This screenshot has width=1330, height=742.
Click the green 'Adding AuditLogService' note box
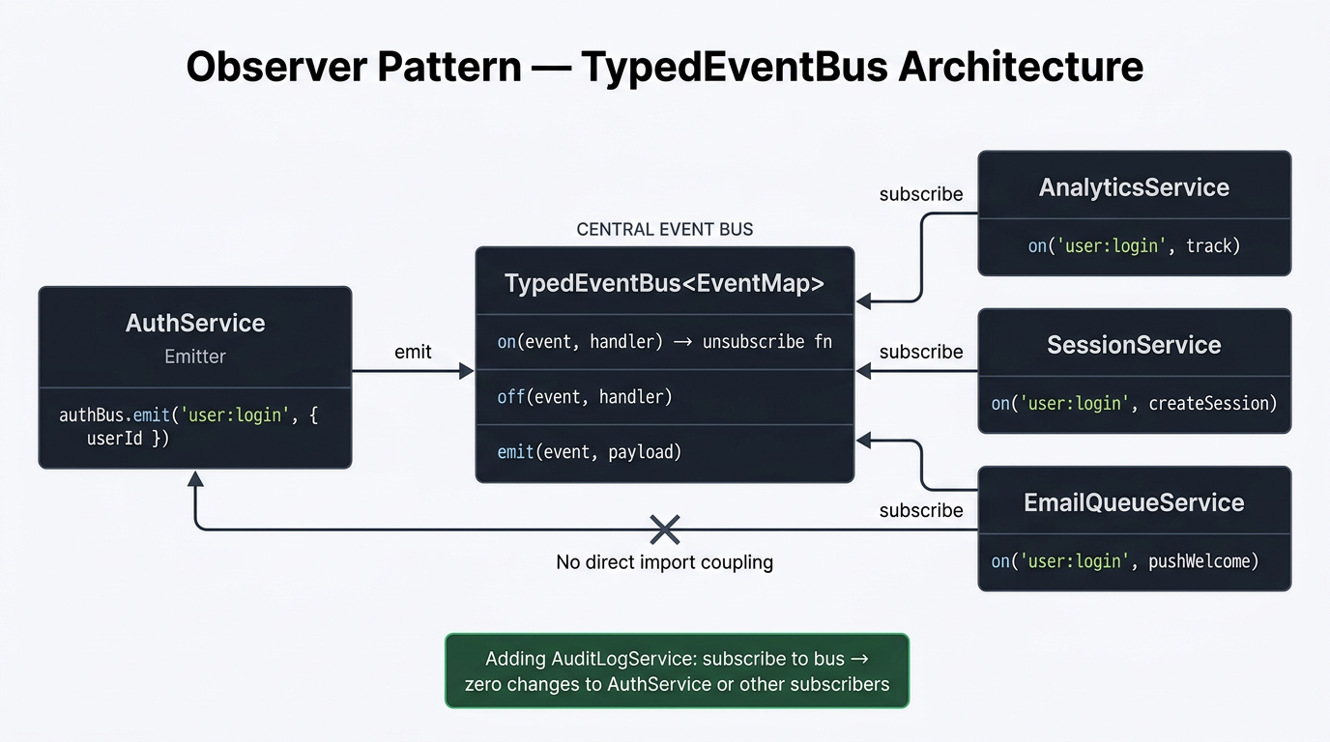677,671
